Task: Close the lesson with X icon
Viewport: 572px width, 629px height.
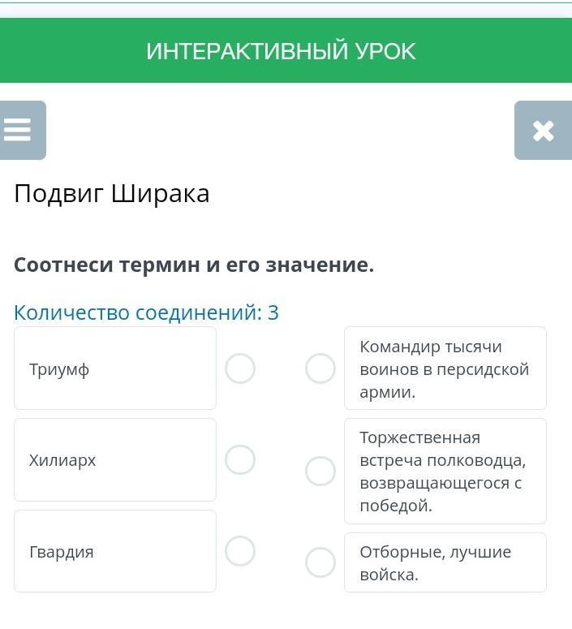Action: 543,130
